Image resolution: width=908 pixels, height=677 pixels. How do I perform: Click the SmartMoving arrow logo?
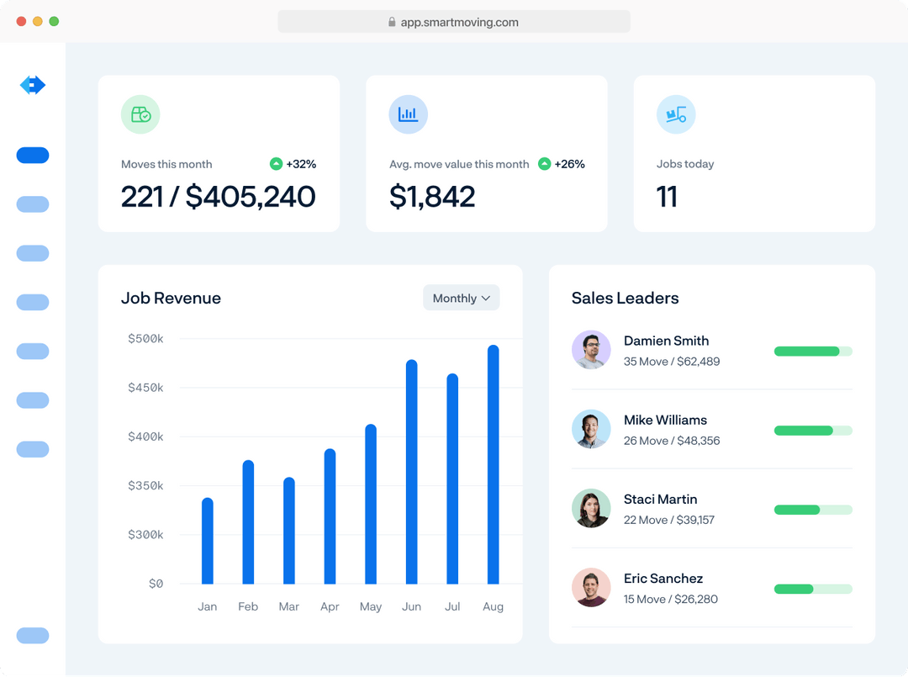[x=32, y=85]
